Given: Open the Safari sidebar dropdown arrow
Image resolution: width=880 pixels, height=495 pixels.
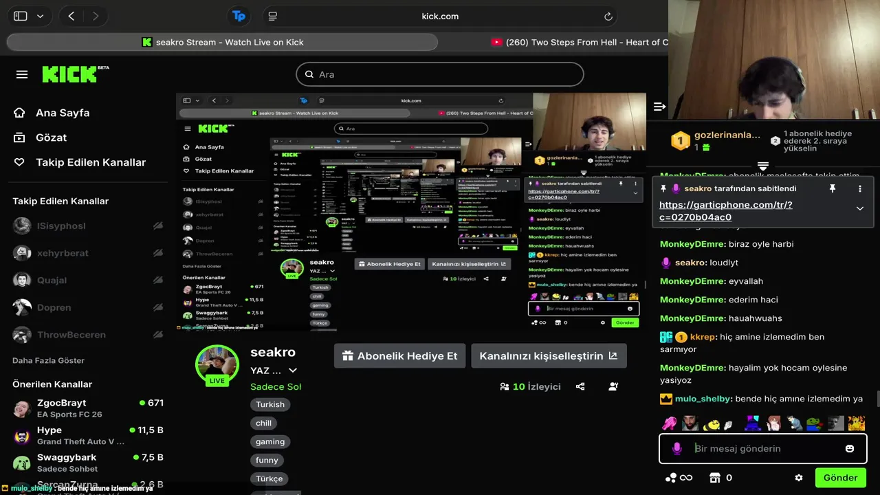Looking at the screenshot, I should tap(40, 16).
